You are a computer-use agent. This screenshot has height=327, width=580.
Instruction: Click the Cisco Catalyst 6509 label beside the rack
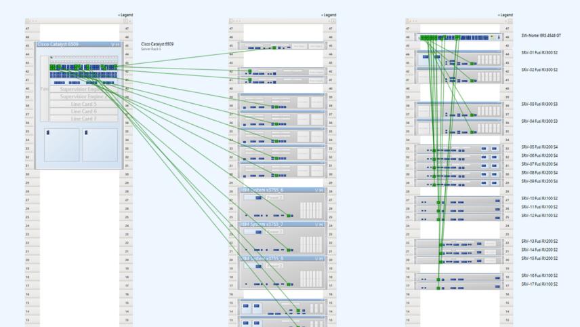click(157, 44)
